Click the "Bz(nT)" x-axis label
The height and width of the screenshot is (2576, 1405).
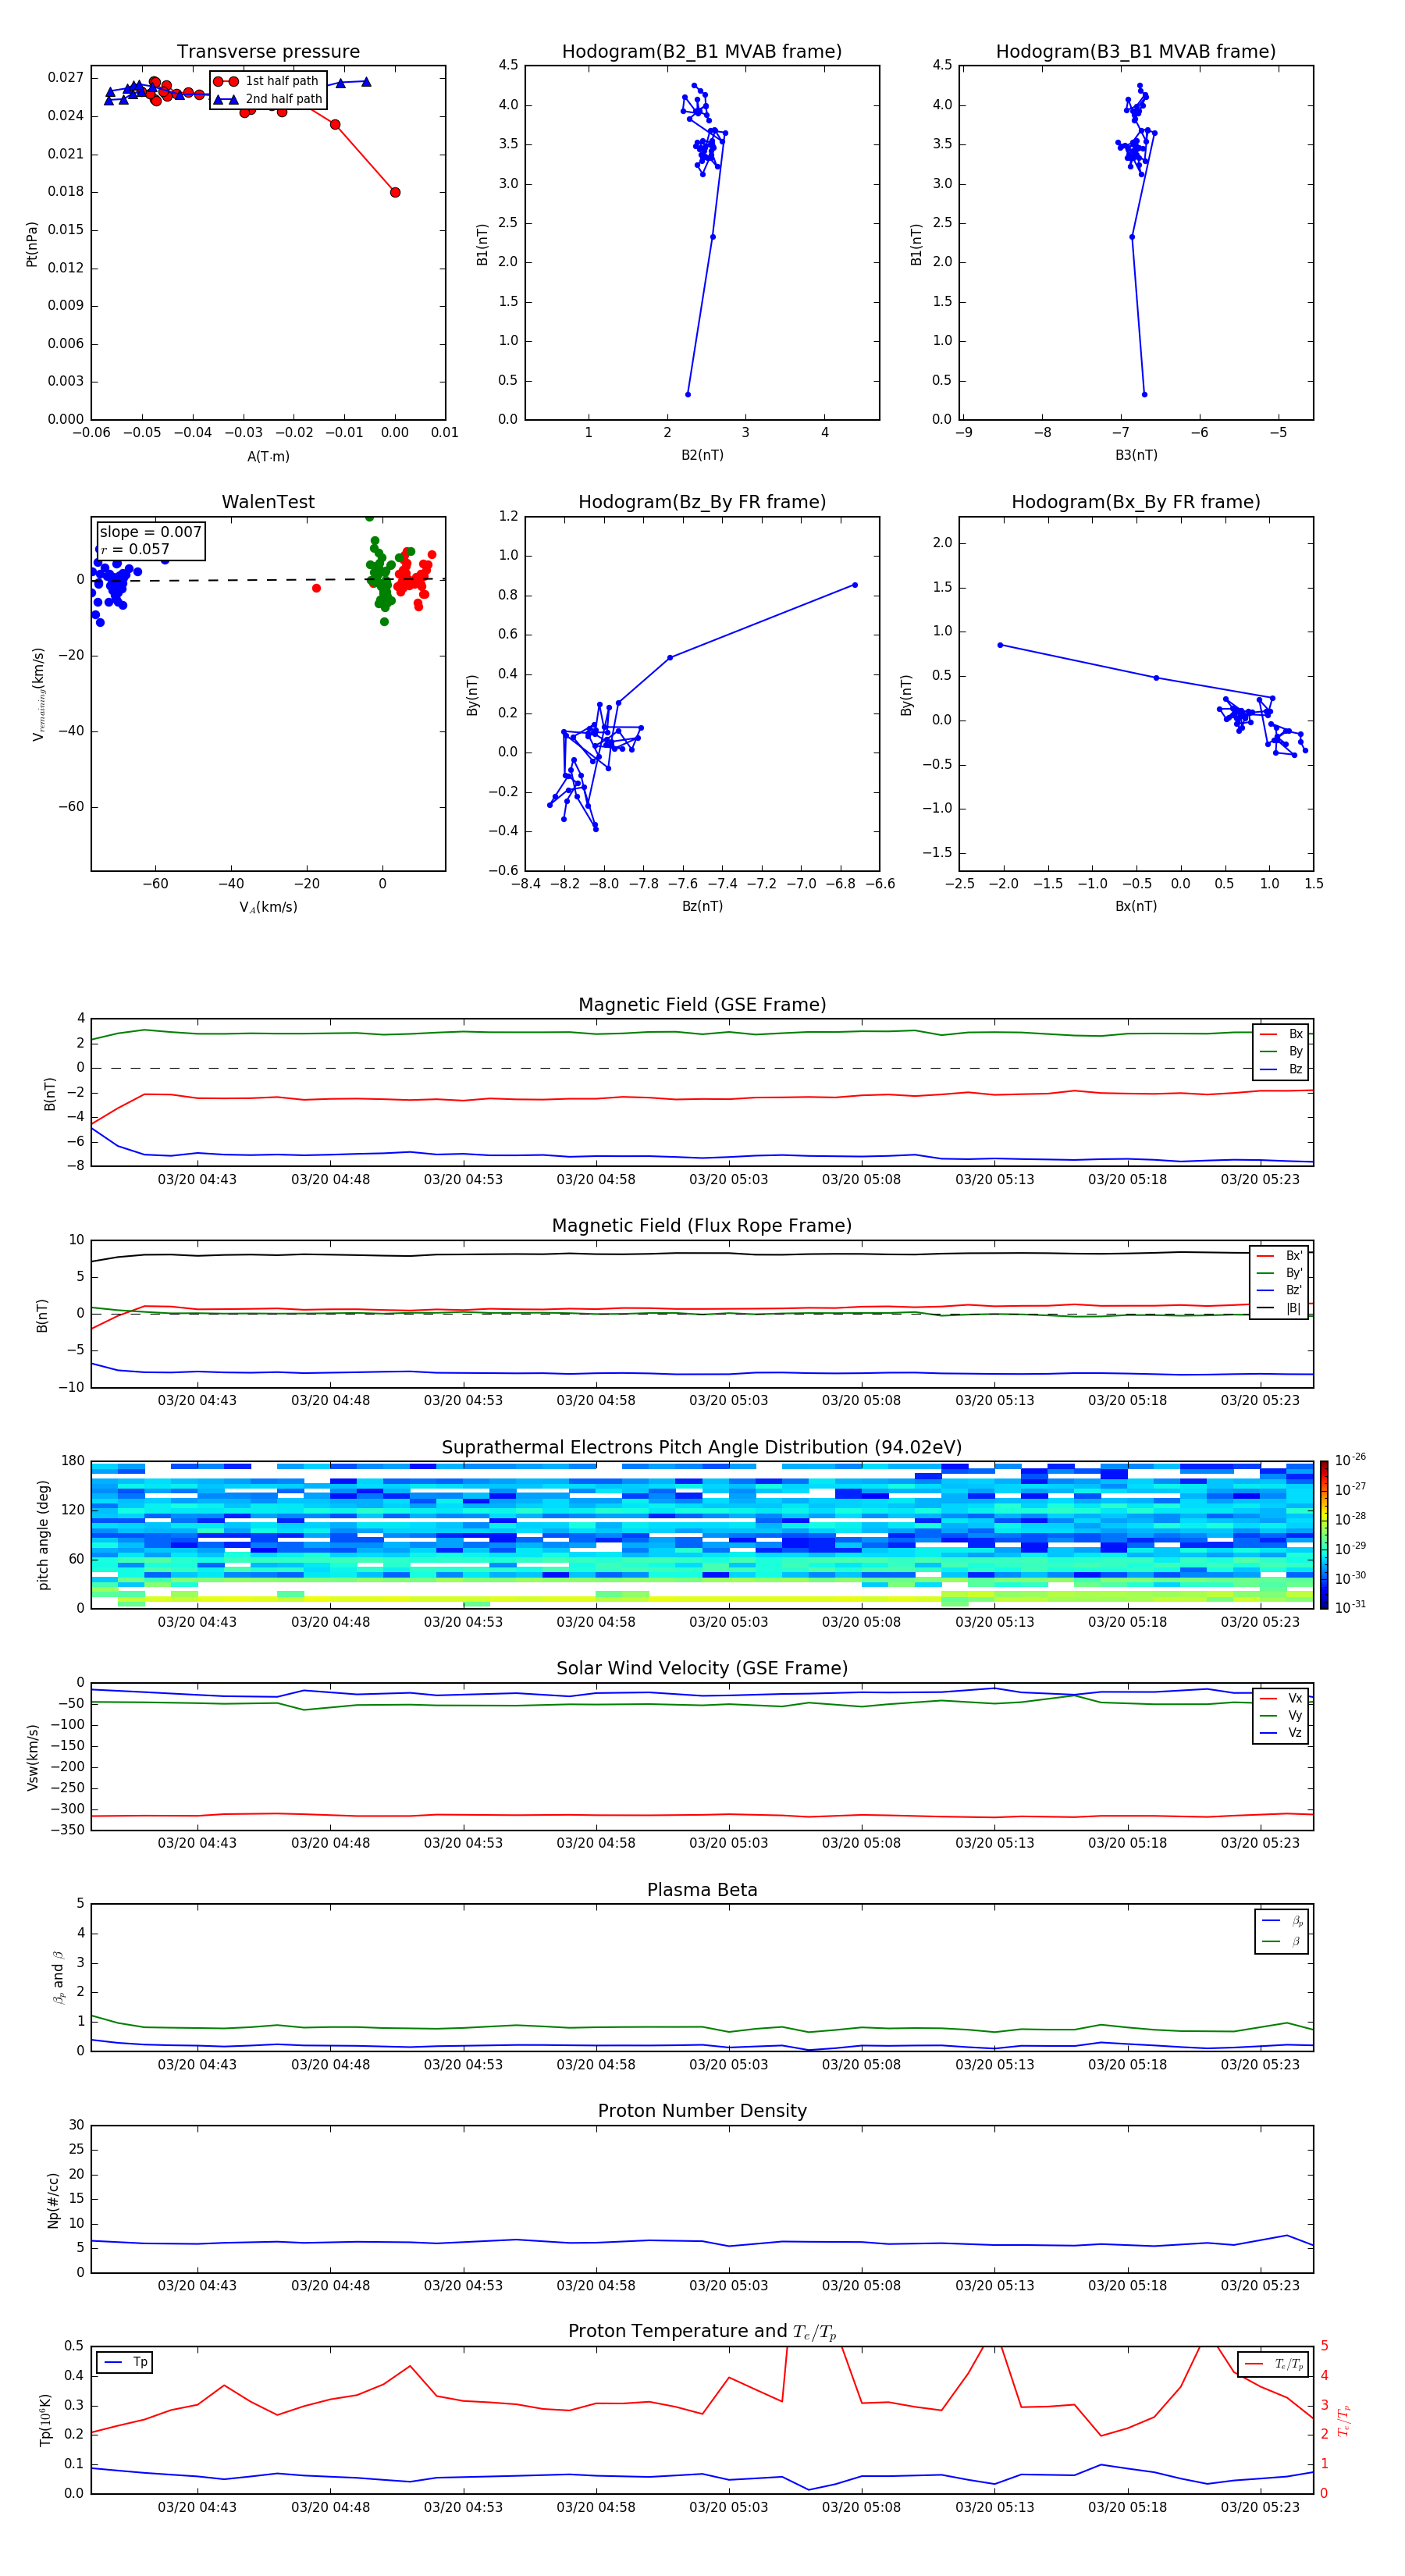point(702,906)
